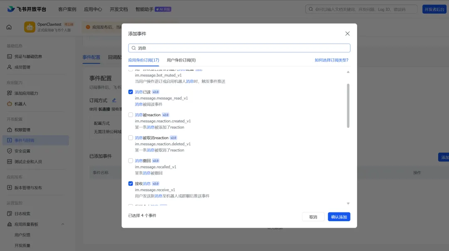Click the im.message.message_read_v1 event key text
The width and height of the screenshot is (449, 251).
[161, 98]
